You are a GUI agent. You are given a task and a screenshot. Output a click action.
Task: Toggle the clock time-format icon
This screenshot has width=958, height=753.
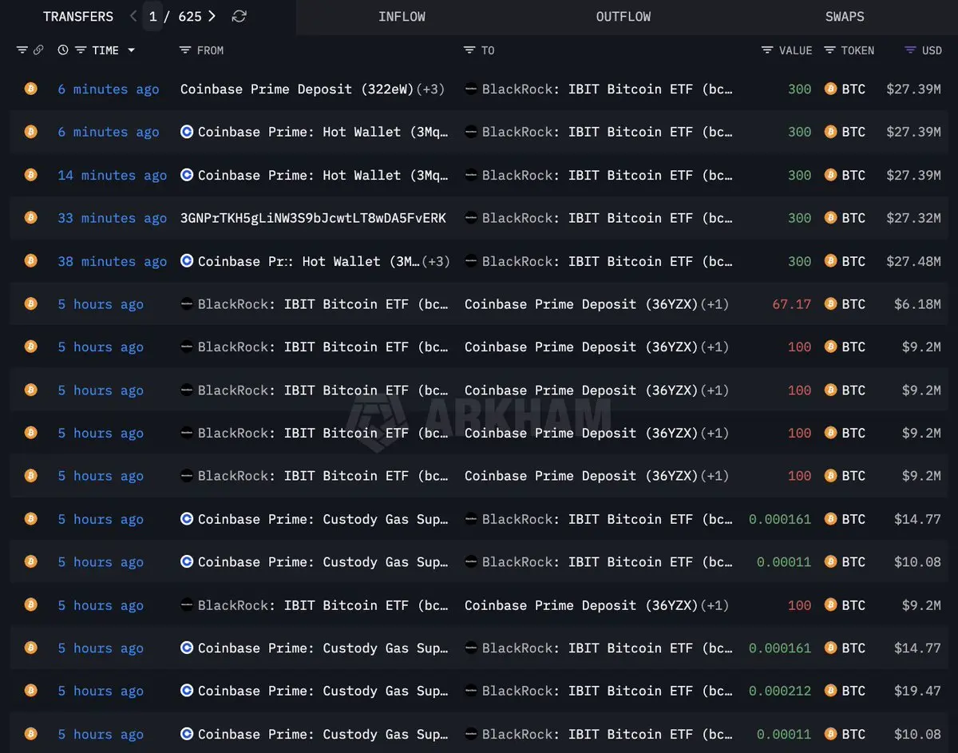coord(63,50)
